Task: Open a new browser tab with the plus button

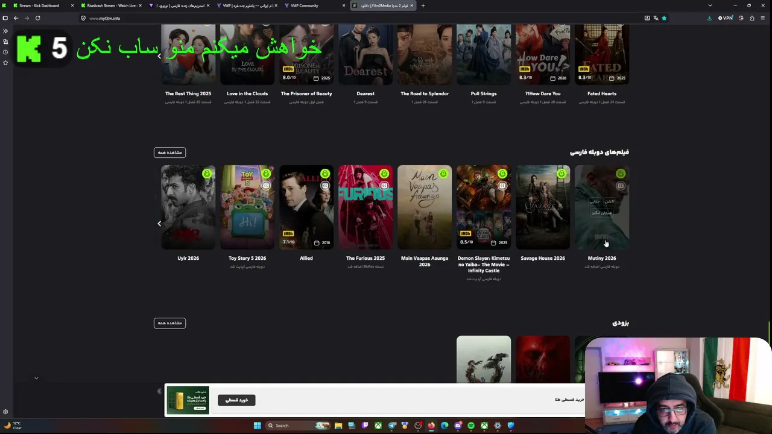Action: tap(423, 5)
